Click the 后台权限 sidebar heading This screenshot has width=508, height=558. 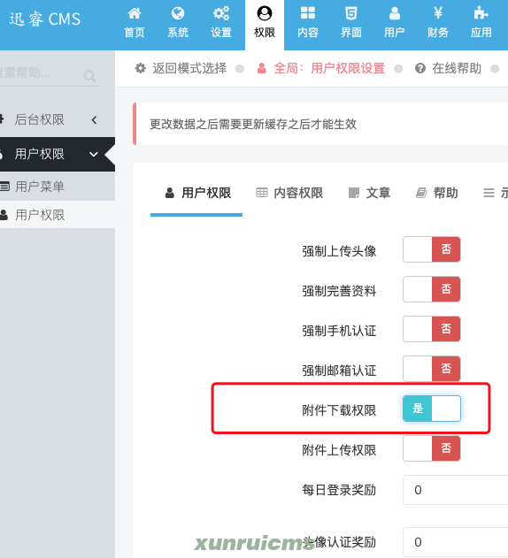click(39, 119)
